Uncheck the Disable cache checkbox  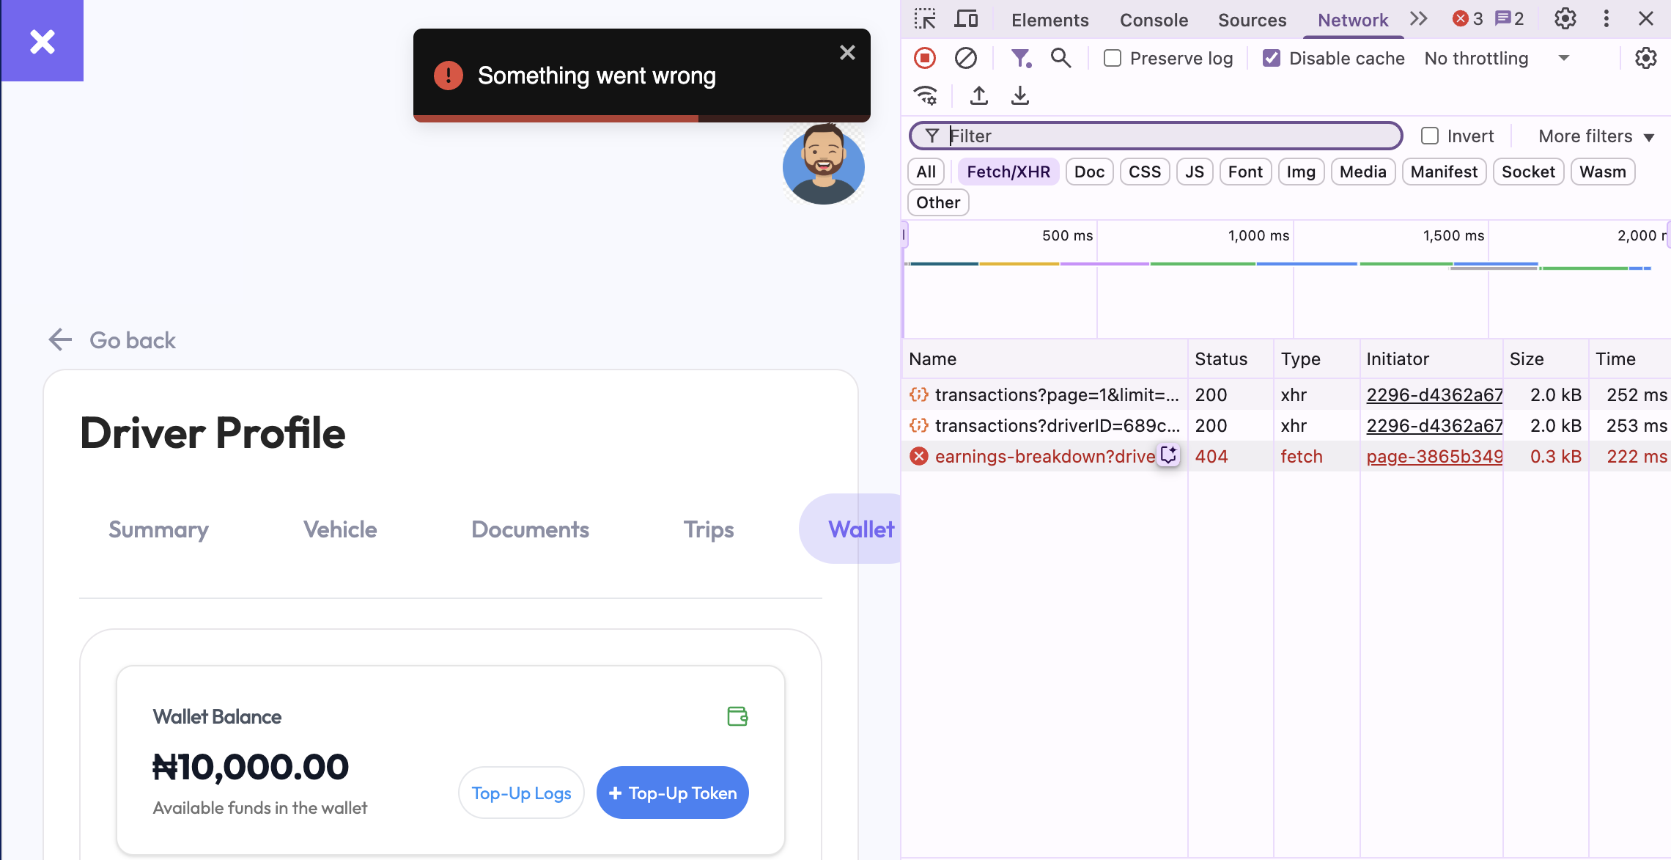coord(1272,58)
